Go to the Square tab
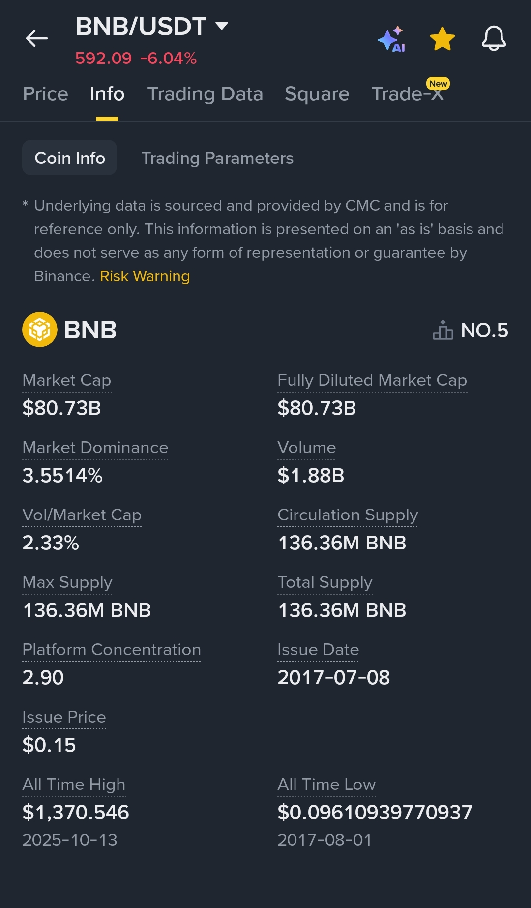Image resolution: width=531 pixels, height=908 pixels. [x=317, y=94]
